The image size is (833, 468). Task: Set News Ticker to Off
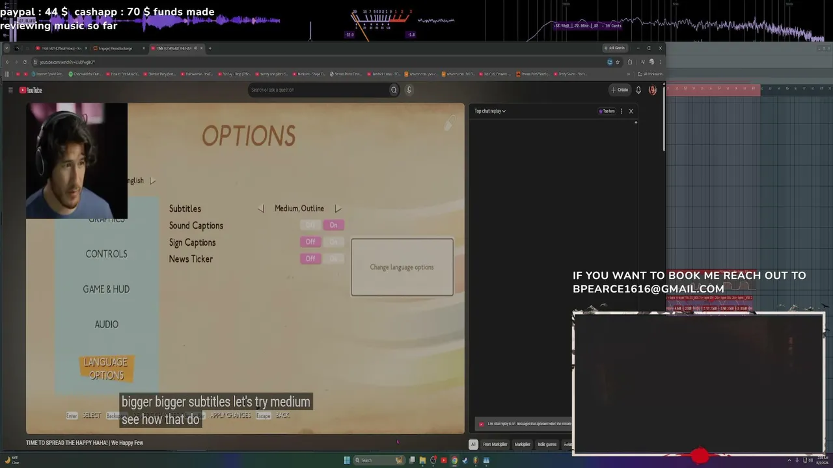310,259
